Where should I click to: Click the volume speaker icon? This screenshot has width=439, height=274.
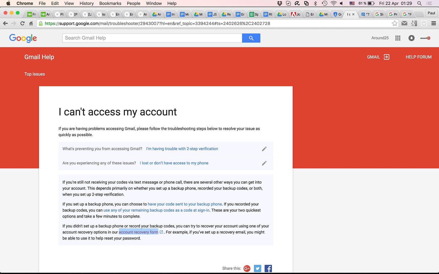(341, 3)
